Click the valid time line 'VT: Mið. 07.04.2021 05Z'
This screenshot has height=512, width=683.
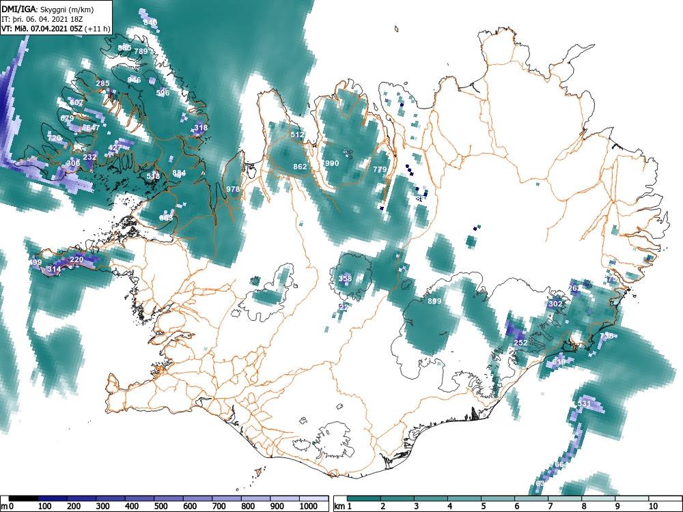click(x=42, y=29)
